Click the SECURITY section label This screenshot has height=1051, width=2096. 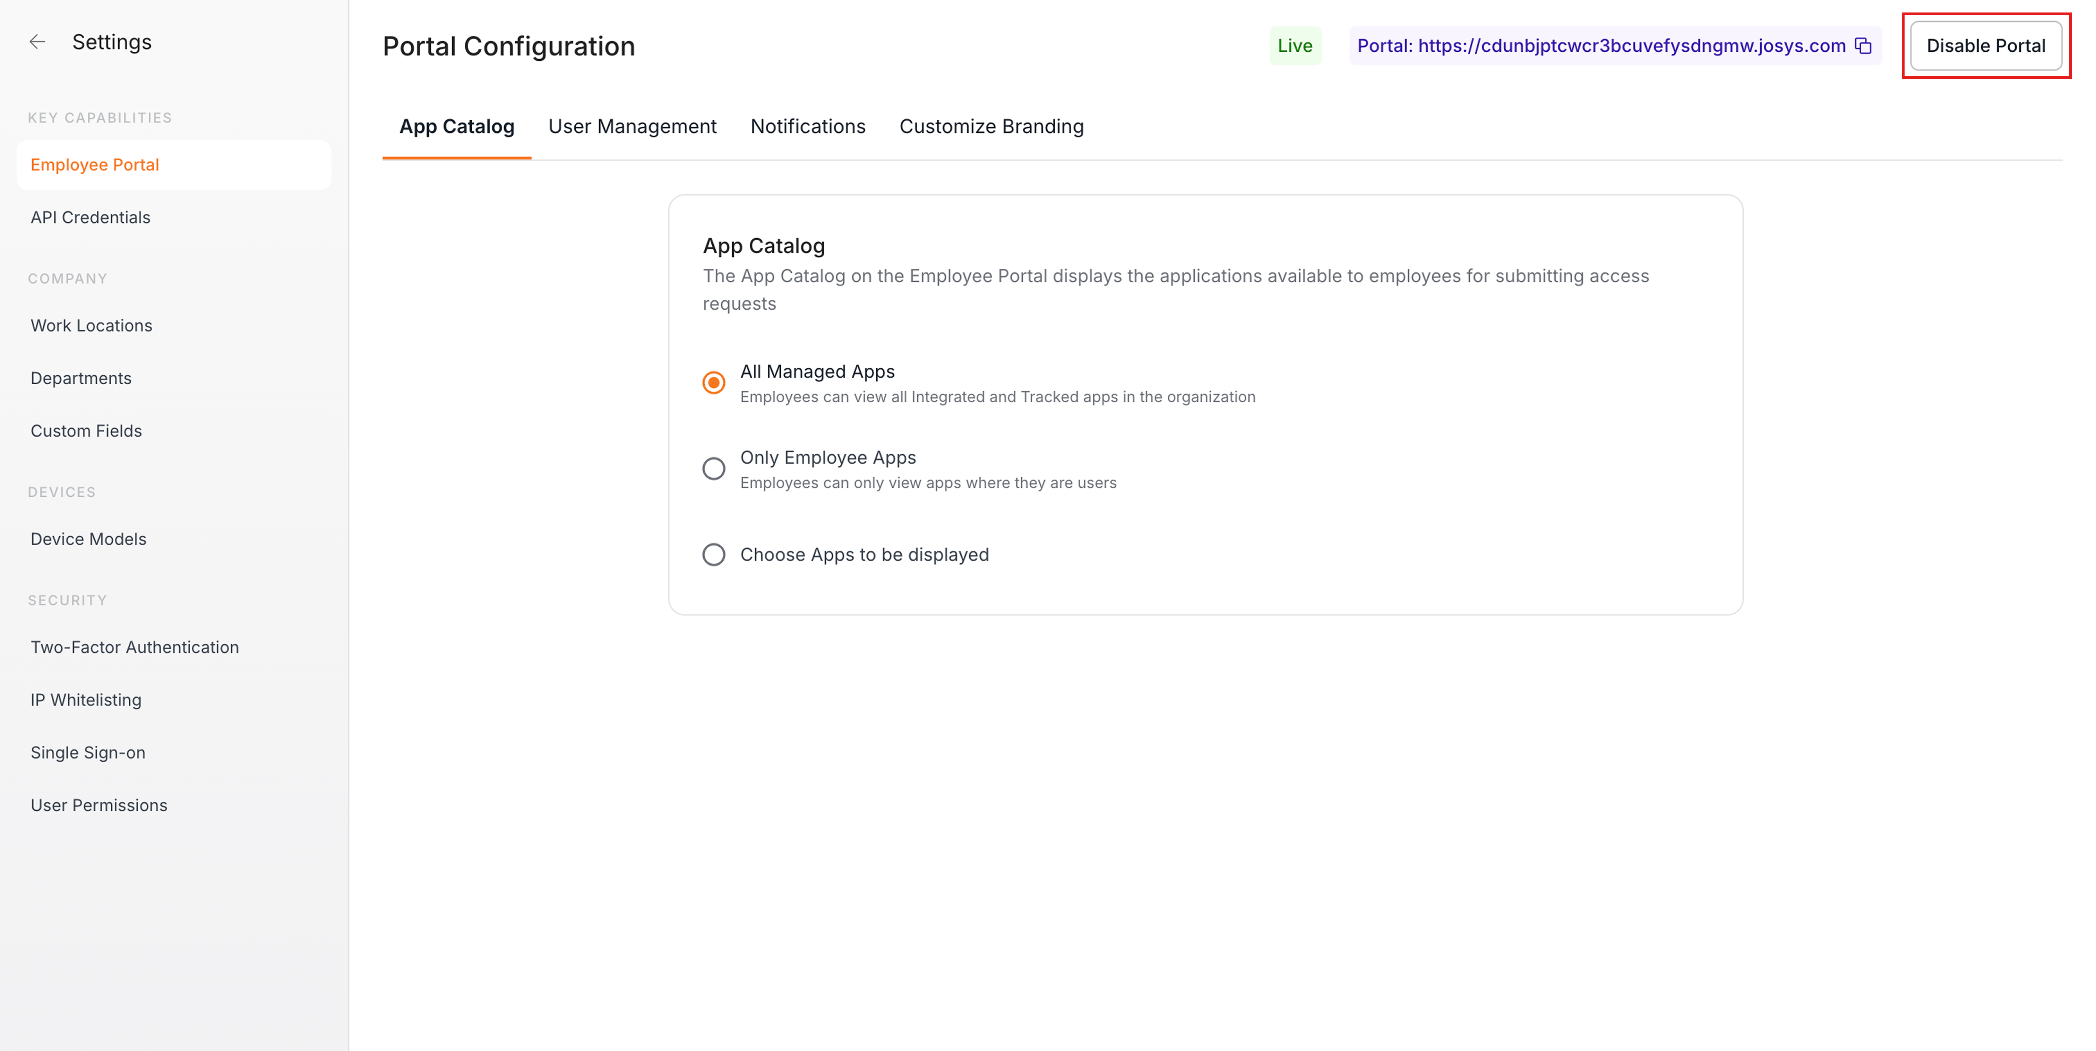68,601
